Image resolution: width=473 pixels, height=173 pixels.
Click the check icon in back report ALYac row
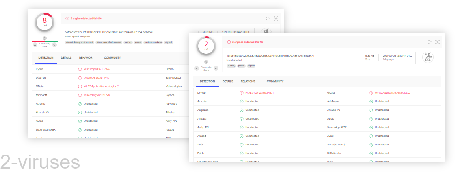click(80, 121)
